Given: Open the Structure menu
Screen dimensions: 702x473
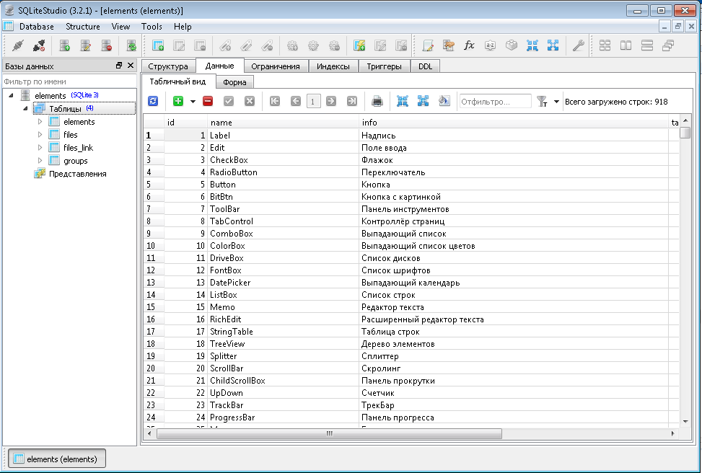Looking at the screenshot, I should coord(82,27).
